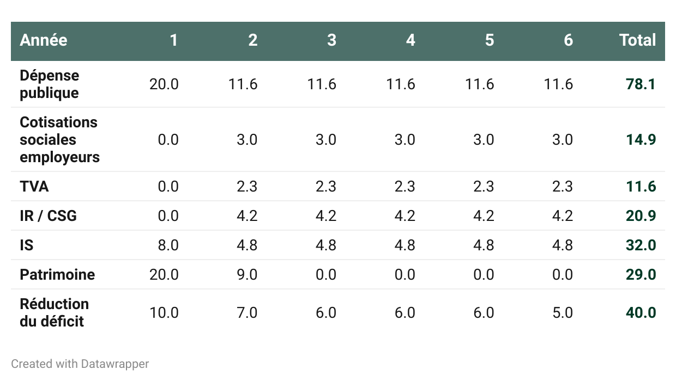Select the IS year 1 value 8.0
676x382 pixels.
168,245
